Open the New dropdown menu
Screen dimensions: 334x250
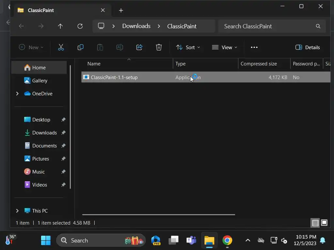coord(31,47)
